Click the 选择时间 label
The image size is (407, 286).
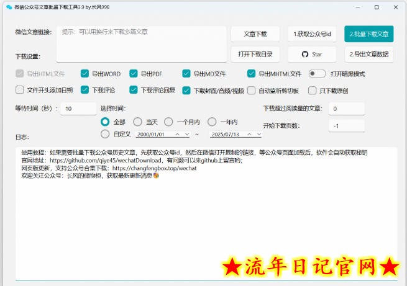(113, 109)
